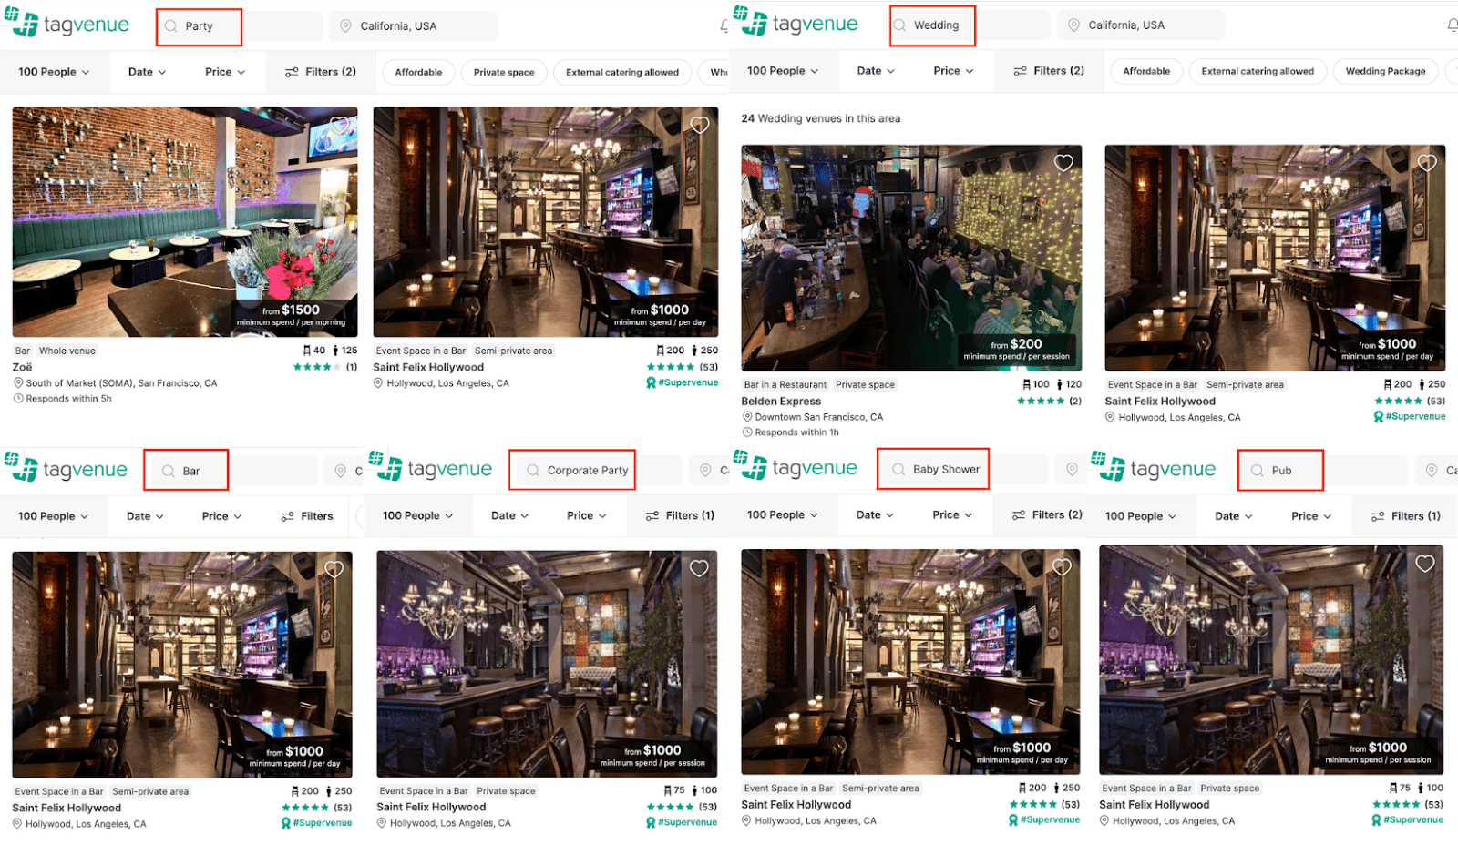Viewport: 1458px width, 865px height.
Task: Toggle the heart on Belden Express photo
Action: (1063, 163)
